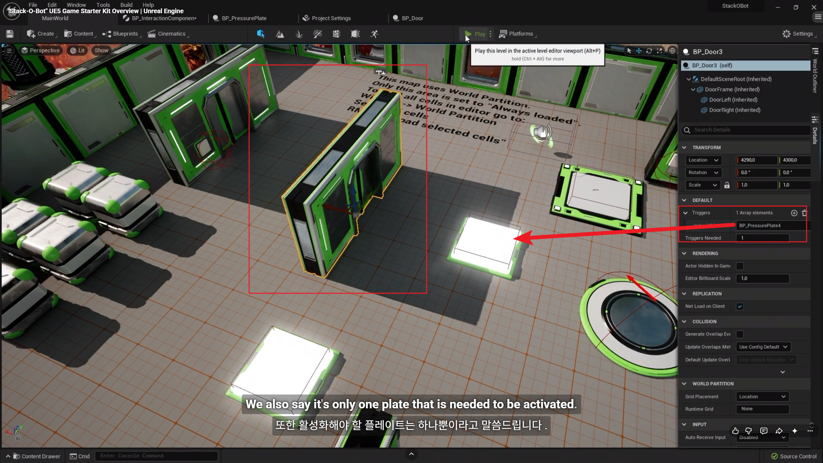823x463 pixels.
Task: Like the video with thumbs-up icon
Action: tap(735, 431)
